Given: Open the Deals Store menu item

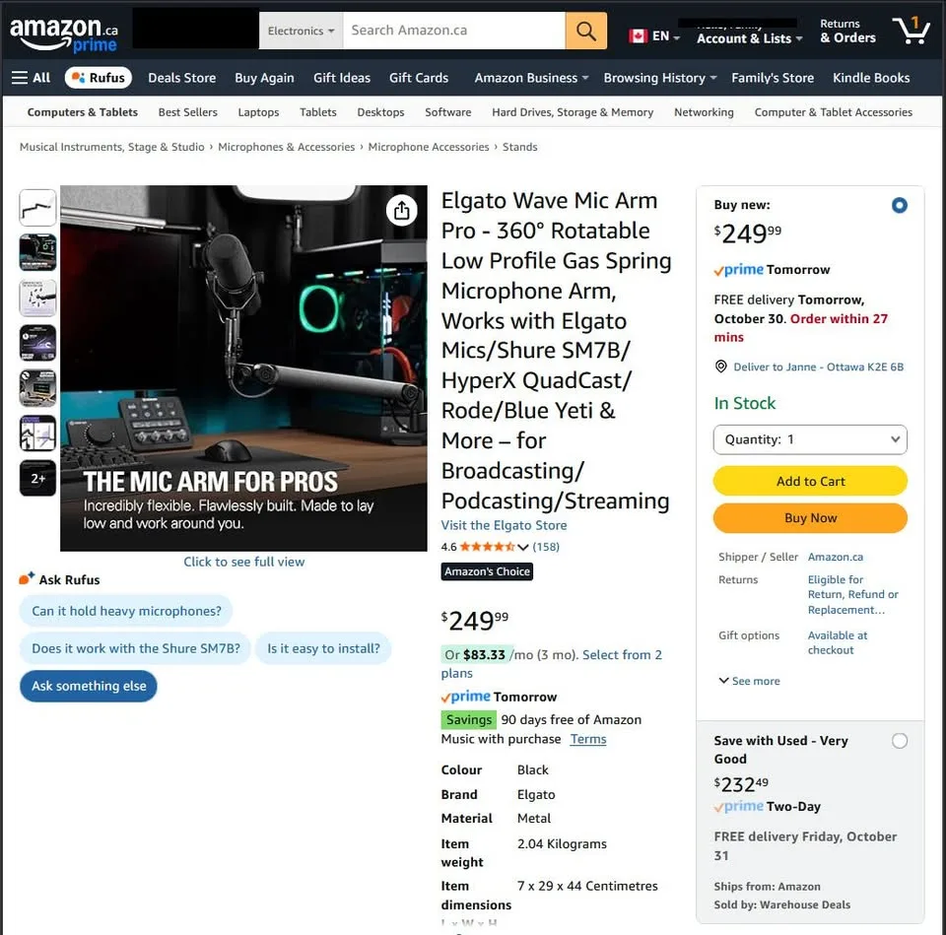Looking at the screenshot, I should (x=181, y=78).
